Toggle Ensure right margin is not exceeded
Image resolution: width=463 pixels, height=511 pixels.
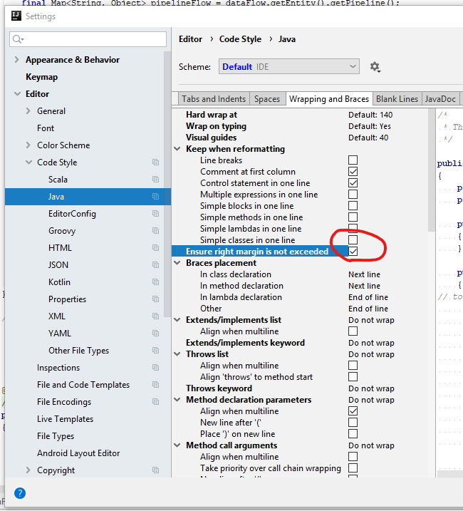353,252
